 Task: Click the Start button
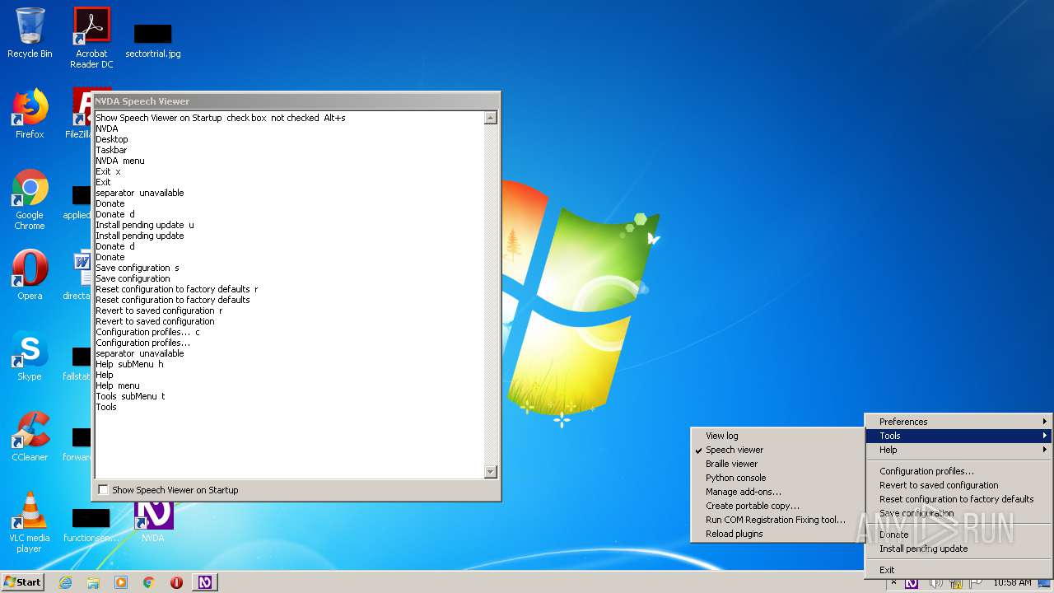tap(23, 582)
